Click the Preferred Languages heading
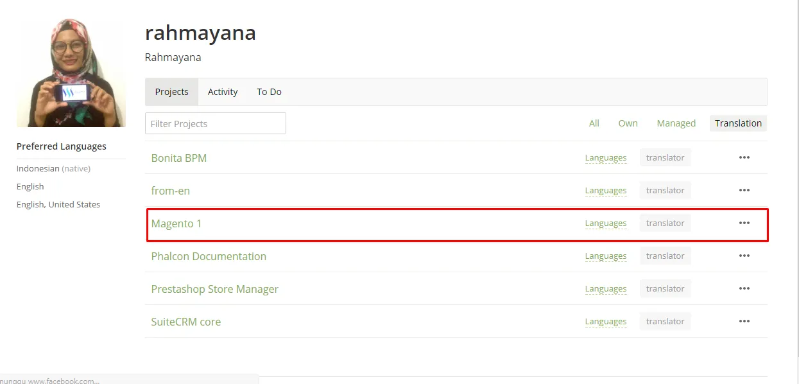Viewport: 799px width, 384px height. (62, 146)
